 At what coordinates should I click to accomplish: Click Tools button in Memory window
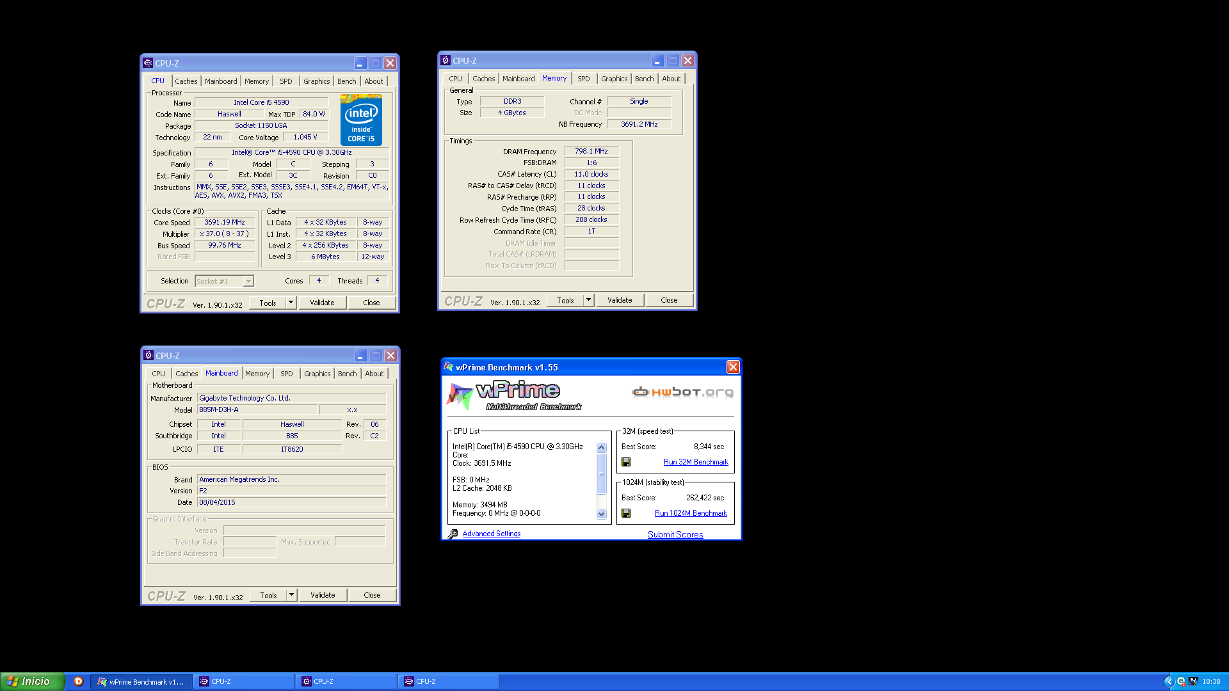click(565, 300)
